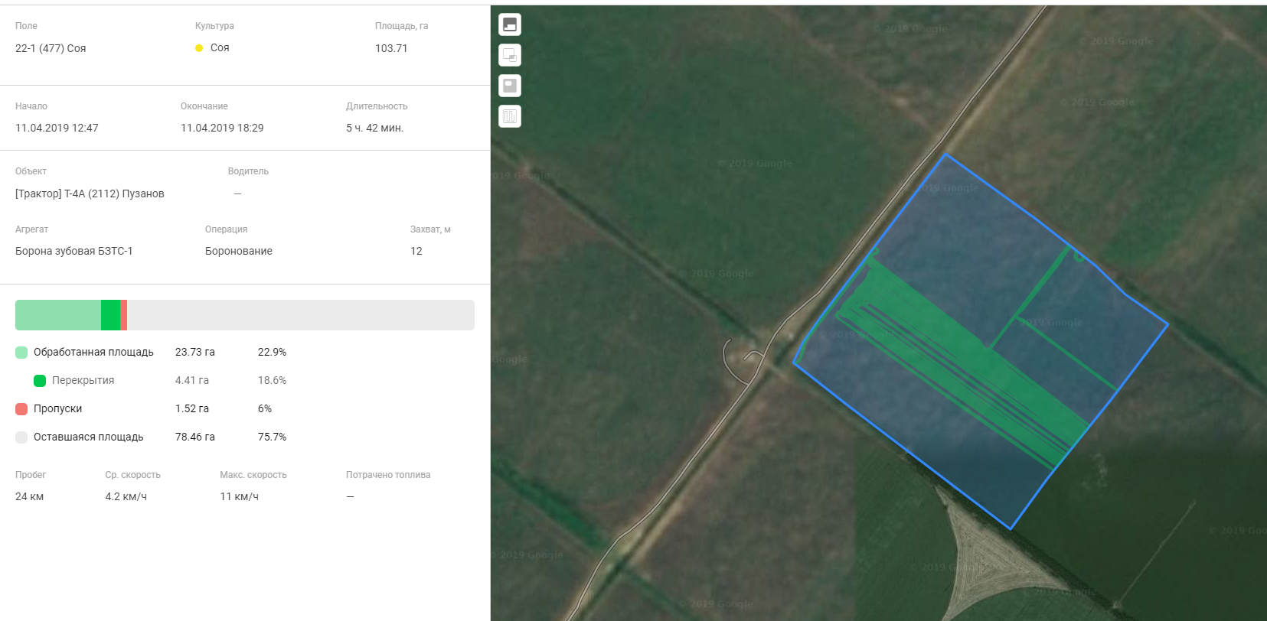Screen dimensions: 1267x621
Task: Click the Пропуски legend label
Action: 57,409
